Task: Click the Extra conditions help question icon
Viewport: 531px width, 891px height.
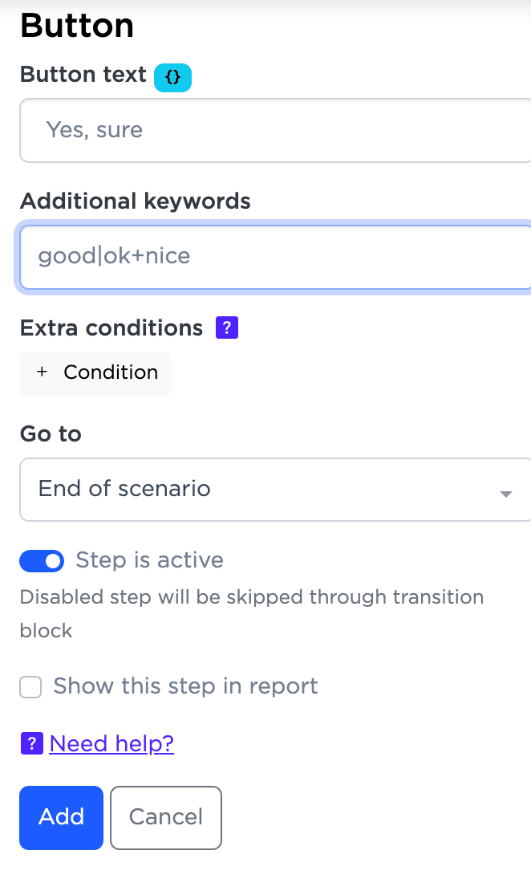Action: pos(227,328)
